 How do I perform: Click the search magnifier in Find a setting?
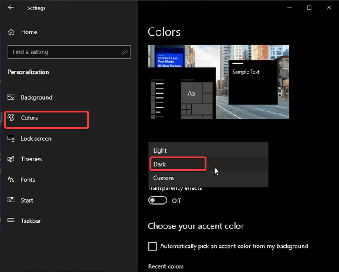125,52
